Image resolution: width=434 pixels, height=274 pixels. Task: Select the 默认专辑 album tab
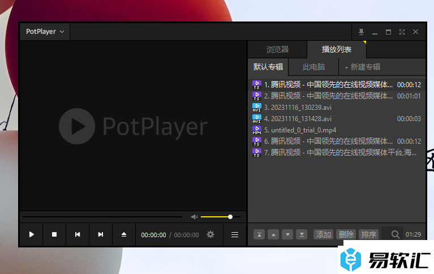point(268,67)
